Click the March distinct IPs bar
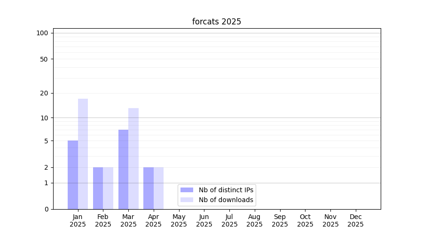Viewport: 423px width, 235px height. (x=123, y=169)
